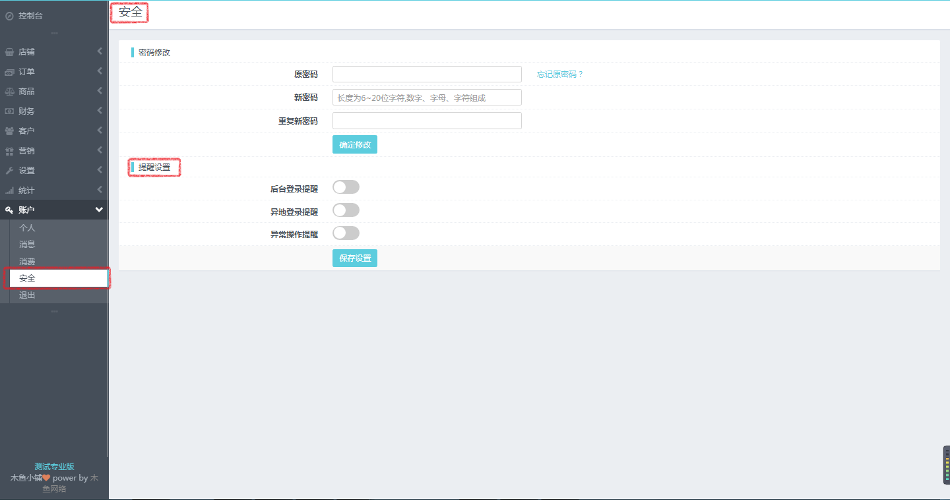Click the dashboard gauge icon beside 控制台
950x503 pixels.
point(9,16)
